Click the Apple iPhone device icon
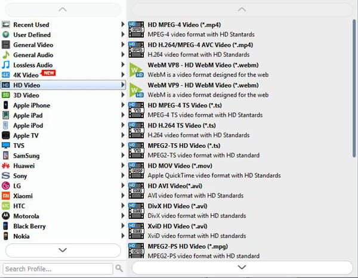 6,105
